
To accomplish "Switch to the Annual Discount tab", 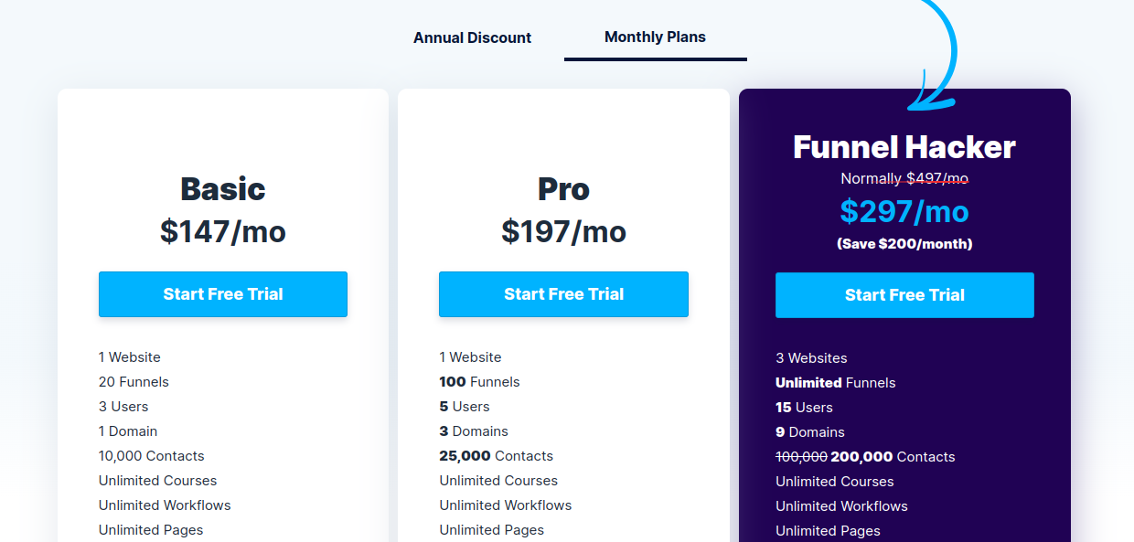I will [x=472, y=37].
